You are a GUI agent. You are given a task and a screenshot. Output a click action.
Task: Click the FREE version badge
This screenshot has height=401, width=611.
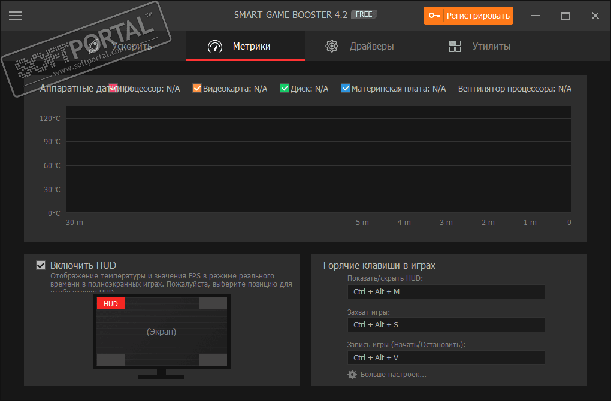pos(364,14)
